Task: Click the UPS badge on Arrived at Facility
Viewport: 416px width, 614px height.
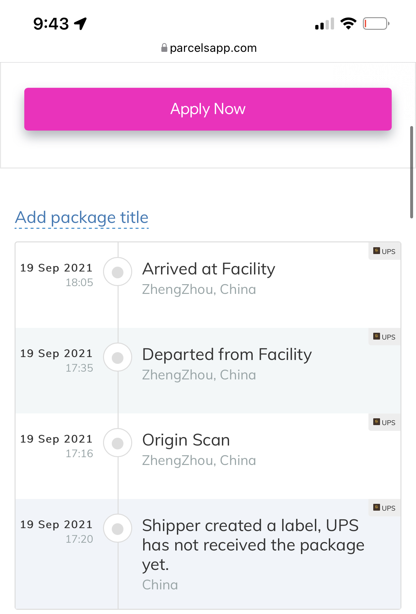Action: (x=385, y=251)
